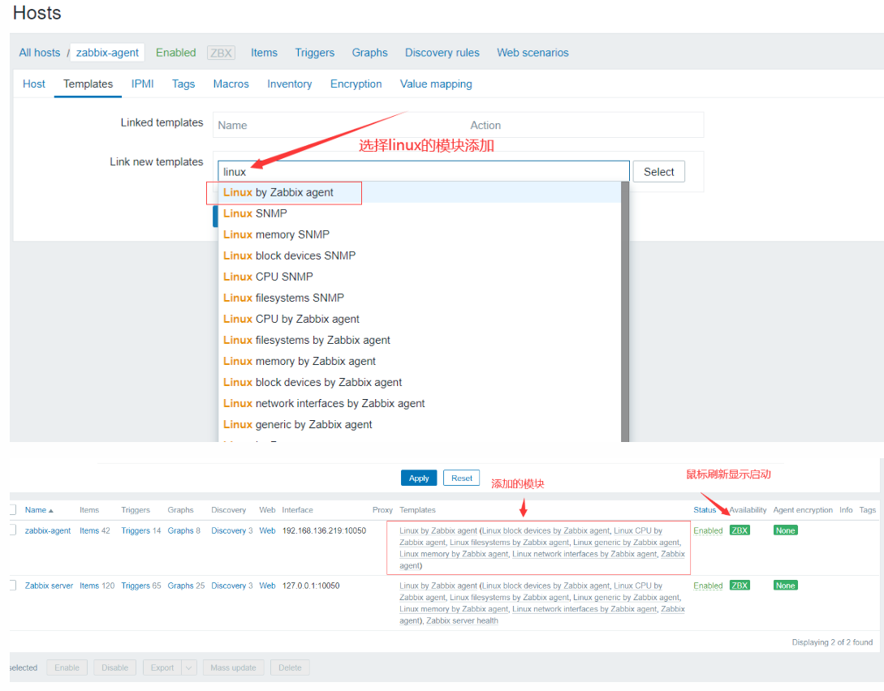This screenshot has height=691, width=884.
Task: Tick the Zabbix server row checkbox
Action: 12,586
